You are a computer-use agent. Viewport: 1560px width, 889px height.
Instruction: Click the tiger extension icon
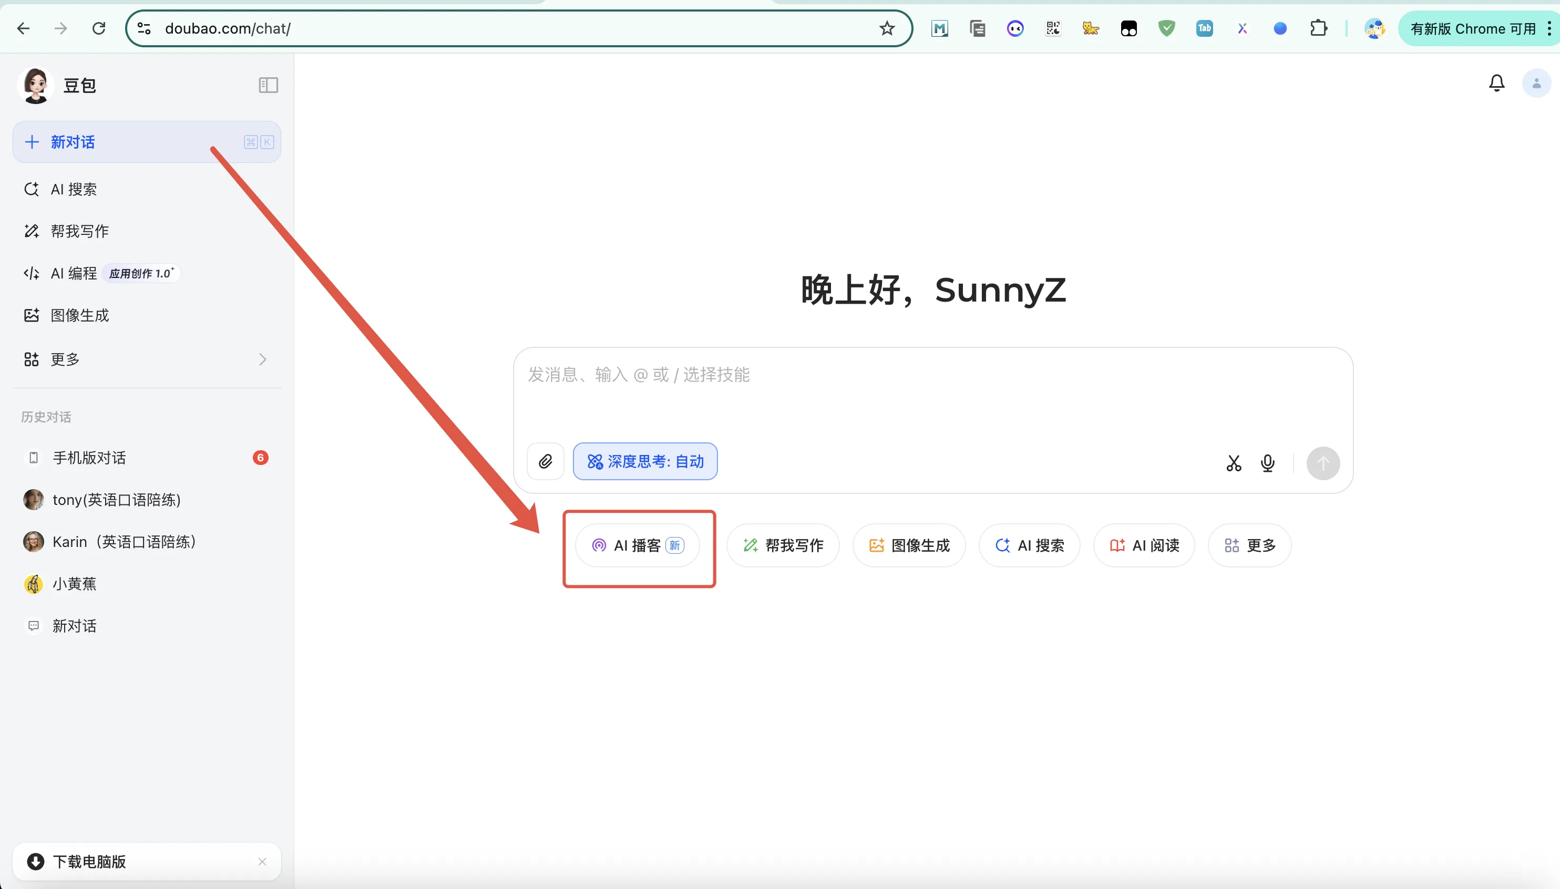1091,28
